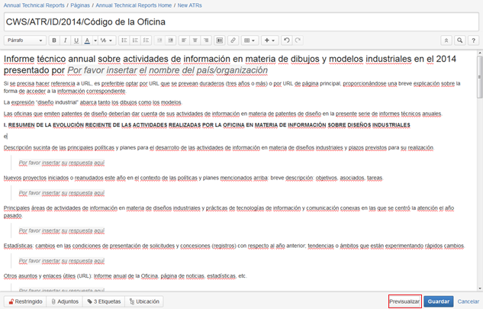Click the insert link icon

point(233,40)
